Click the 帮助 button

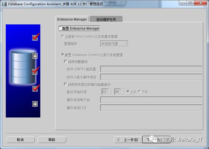52,140
